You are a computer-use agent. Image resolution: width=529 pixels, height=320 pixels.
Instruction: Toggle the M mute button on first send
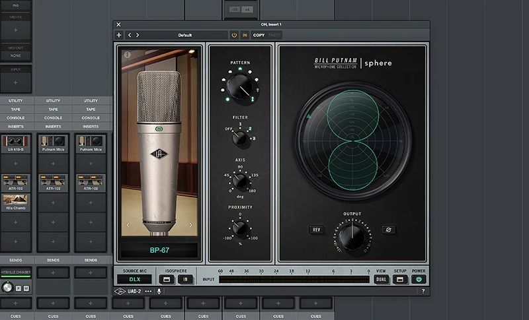click(x=26, y=288)
